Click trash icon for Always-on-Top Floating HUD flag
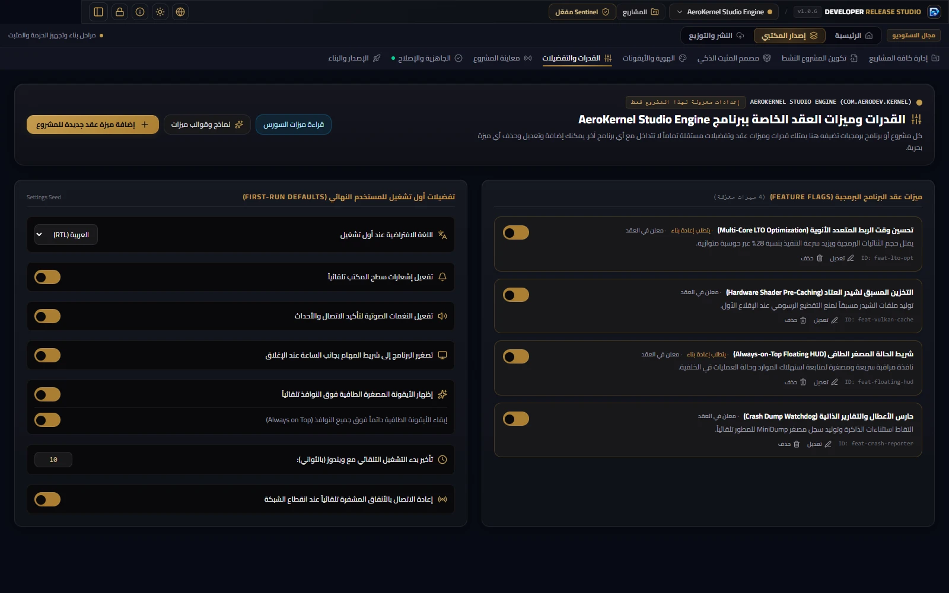 point(803,382)
